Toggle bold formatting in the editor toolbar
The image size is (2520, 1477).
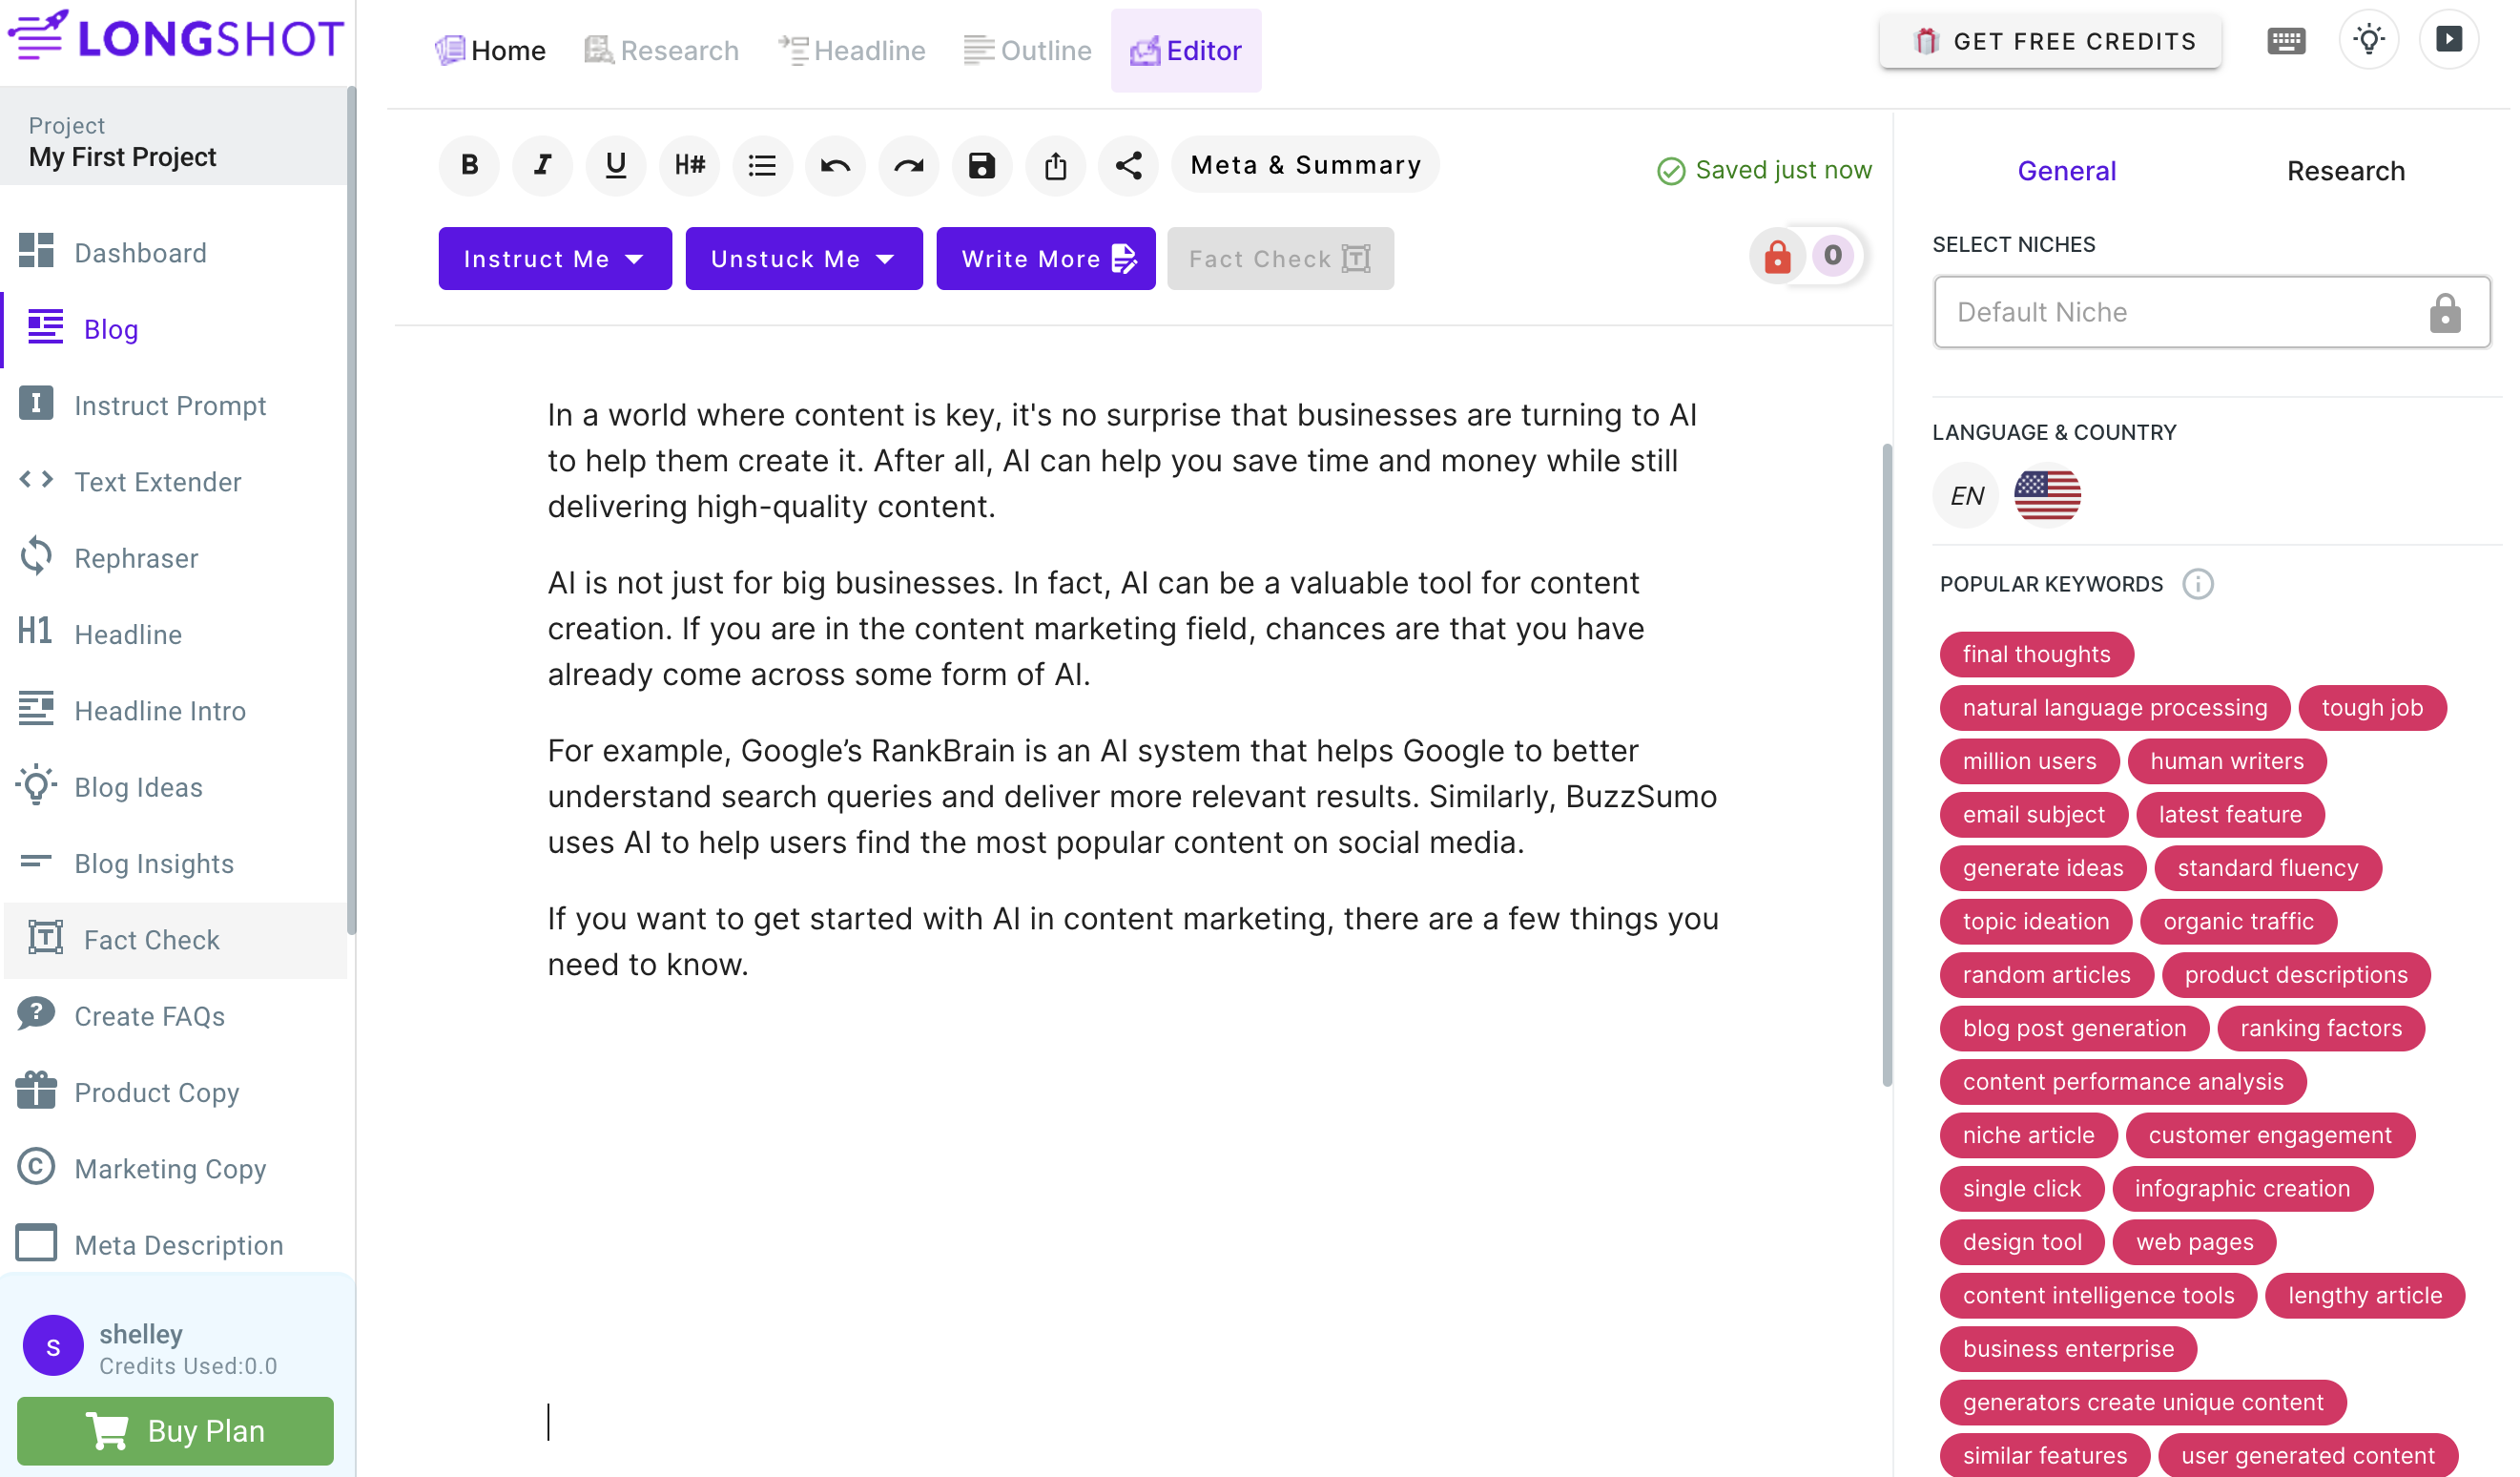(x=469, y=165)
